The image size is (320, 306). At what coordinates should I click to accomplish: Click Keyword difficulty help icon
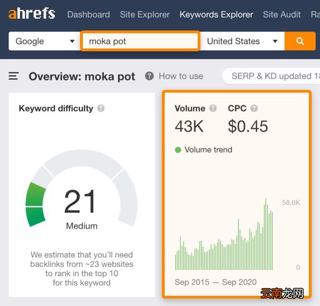point(101,109)
